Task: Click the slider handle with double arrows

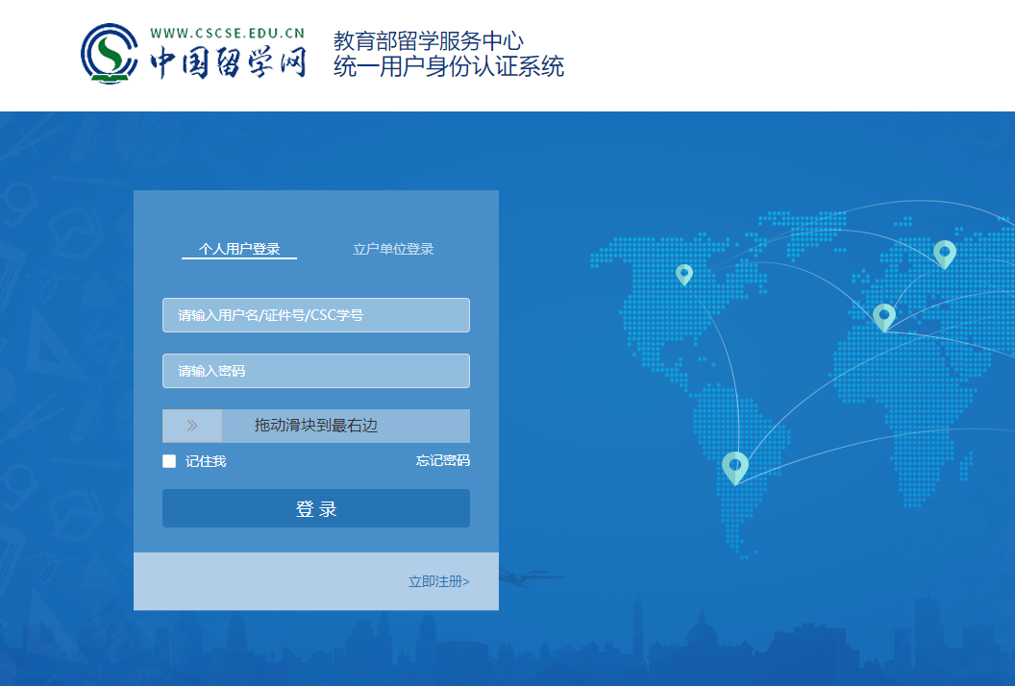Action: pyautogui.click(x=192, y=426)
